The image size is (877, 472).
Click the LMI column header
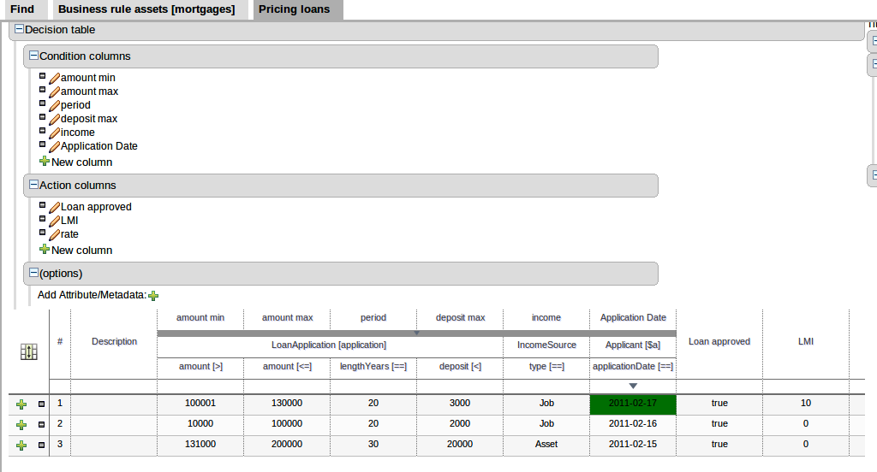click(805, 341)
